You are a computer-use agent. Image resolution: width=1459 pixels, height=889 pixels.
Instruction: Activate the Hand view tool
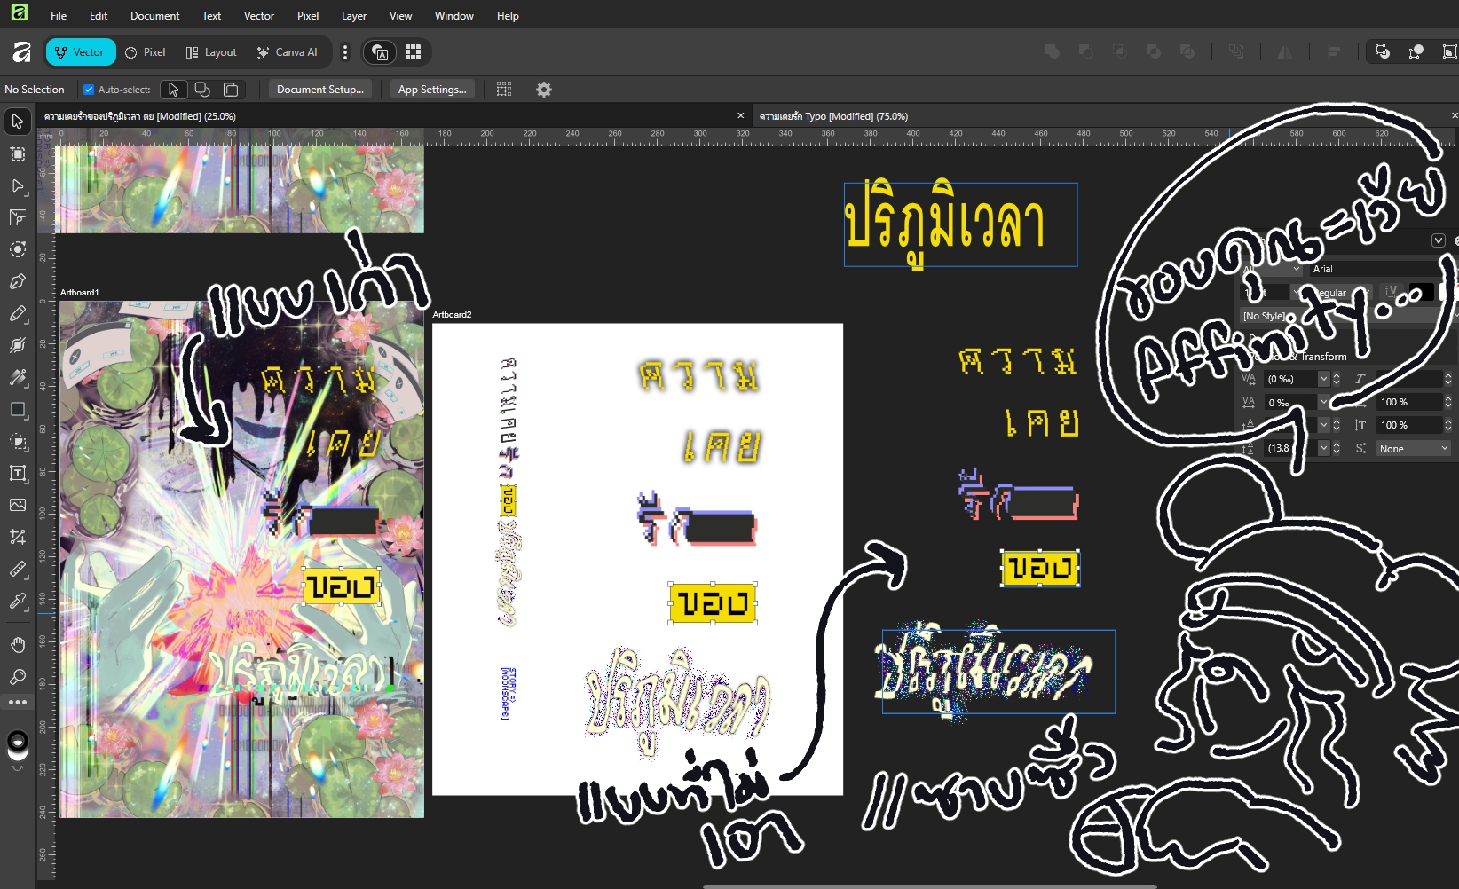point(17,644)
